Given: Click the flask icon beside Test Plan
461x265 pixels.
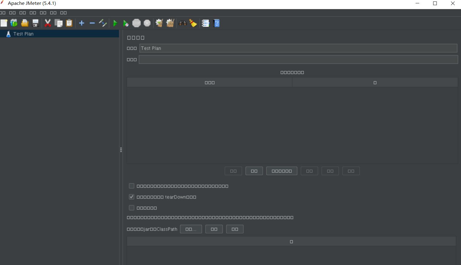Looking at the screenshot, I should (8, 34).
